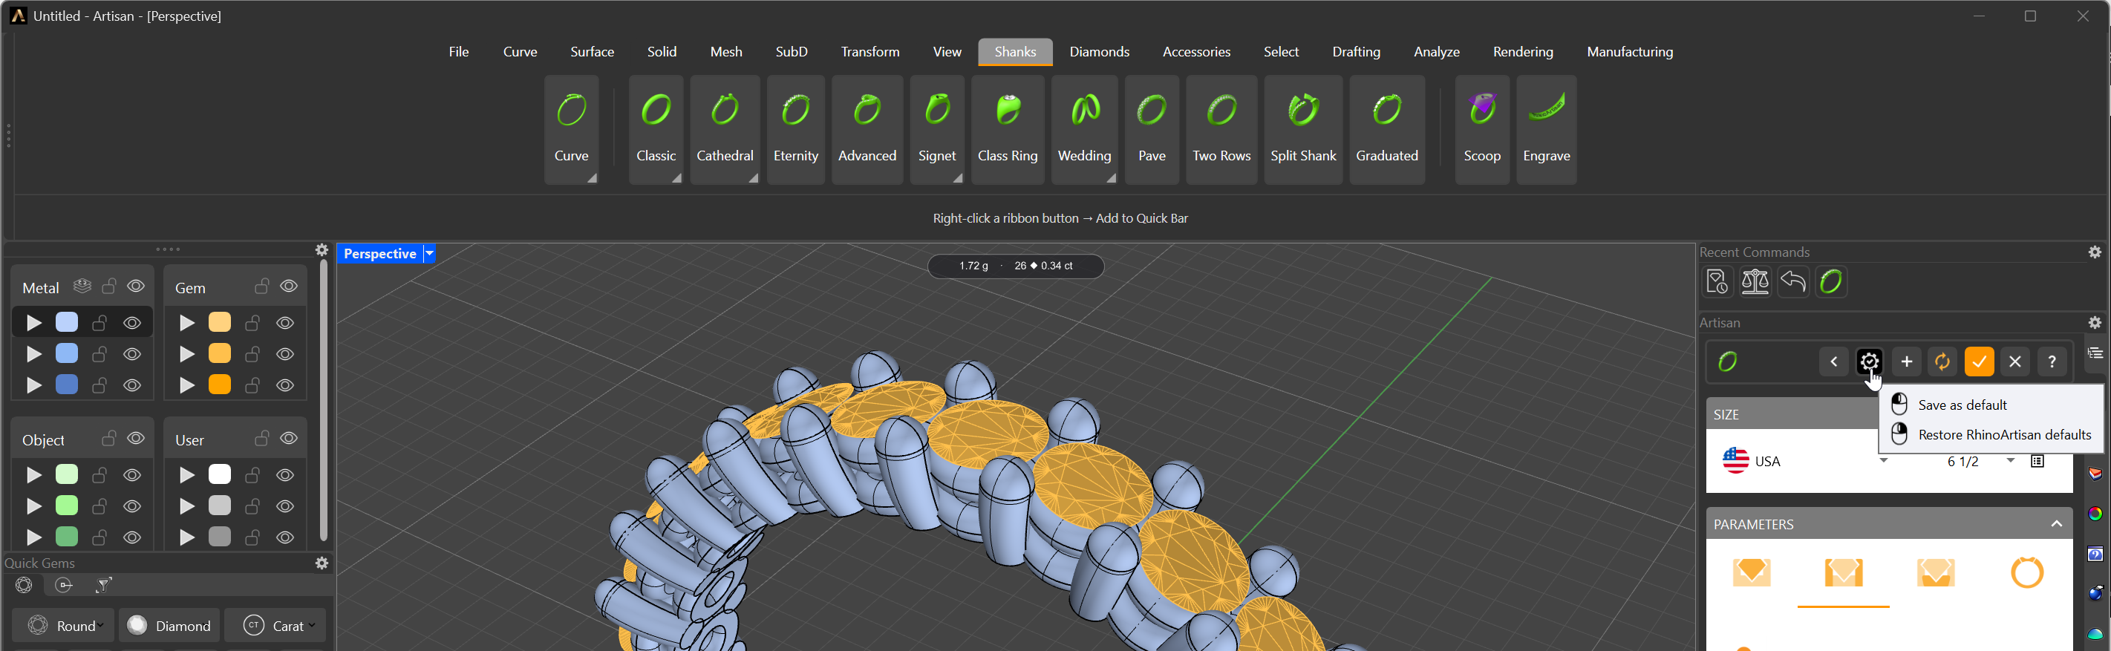This screenshot has width=2111, height=651.
Task: Open the document clock icon in Recent Commands
Action: pos(1717,281)
